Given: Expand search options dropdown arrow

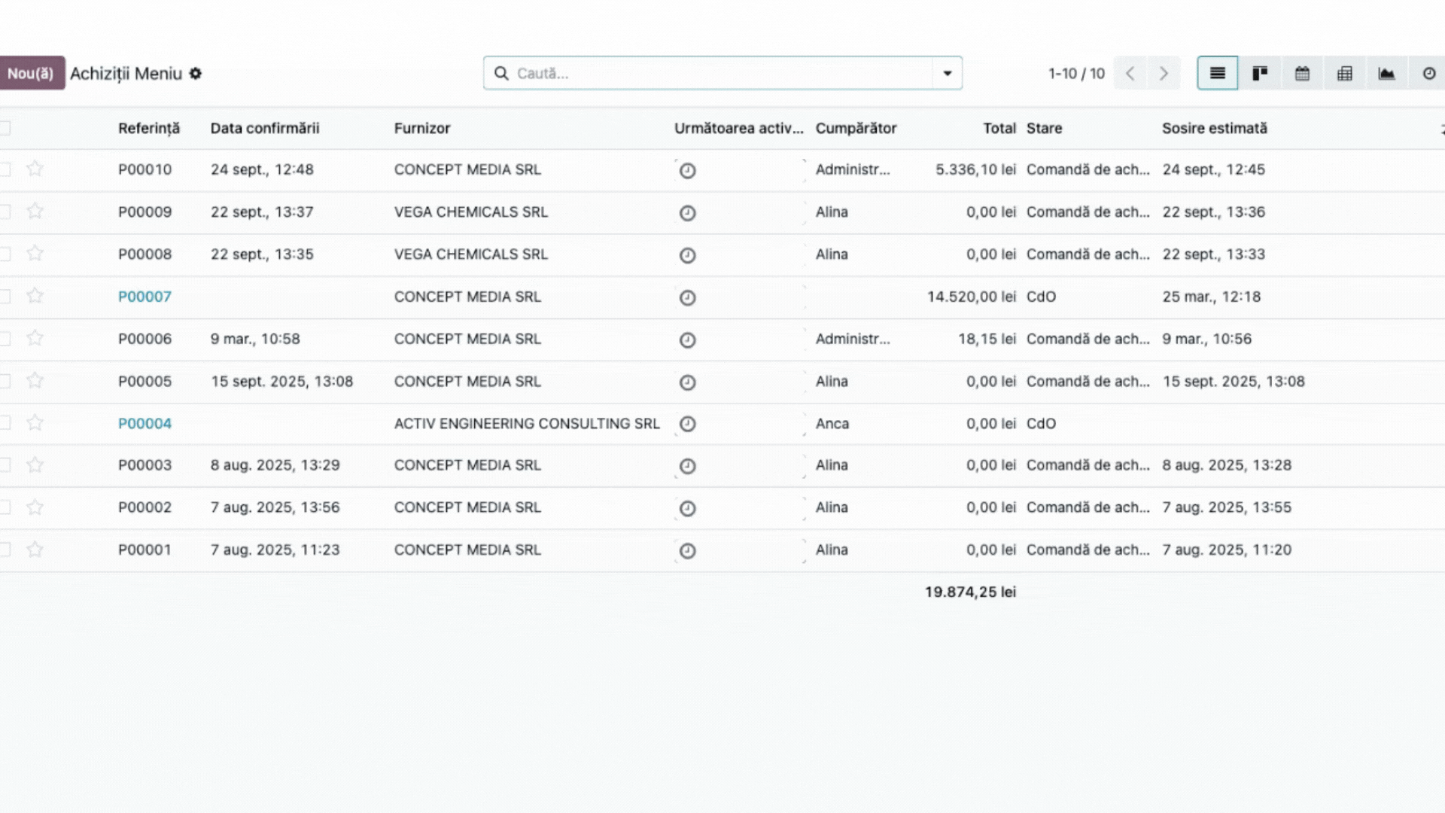Looking at the screenshot, I should [x=947, y=73].
